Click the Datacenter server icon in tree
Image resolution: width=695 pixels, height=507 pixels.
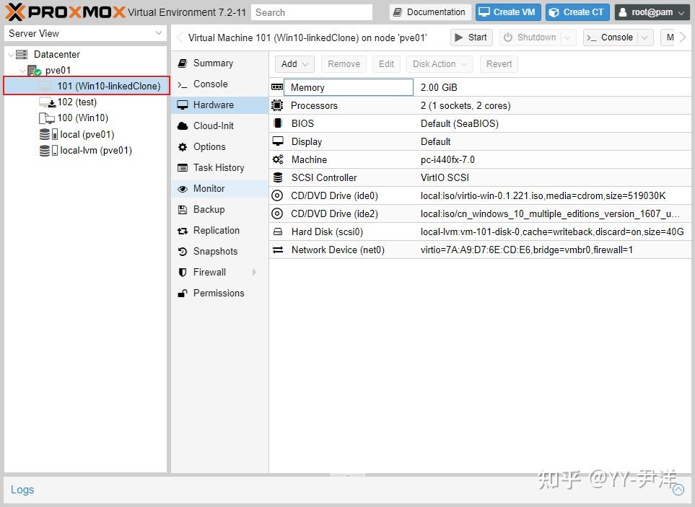(22, 55)
